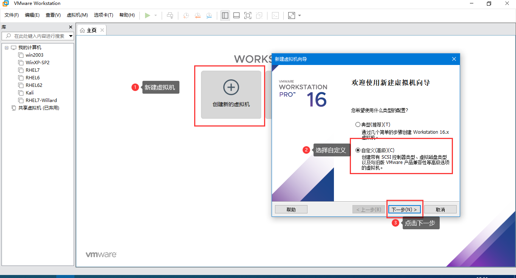This screenshot has height=278, width=516.
Task: Click the 下一步(N) > button
Action: tap(404, 210)
